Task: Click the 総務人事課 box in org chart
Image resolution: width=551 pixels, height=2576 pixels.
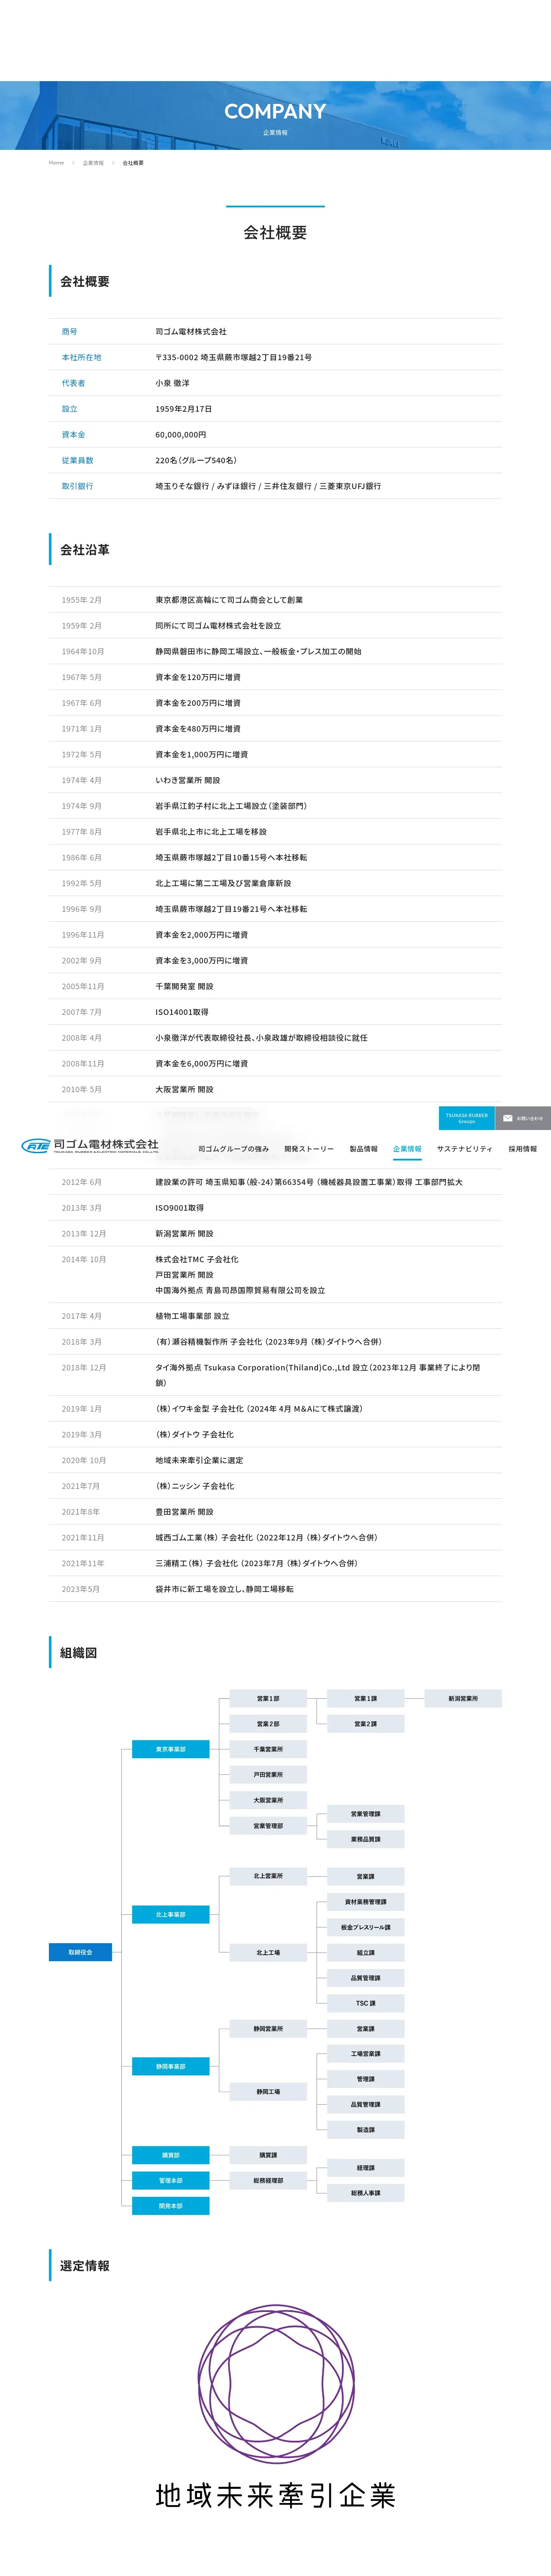Action: coord(366,2193)
